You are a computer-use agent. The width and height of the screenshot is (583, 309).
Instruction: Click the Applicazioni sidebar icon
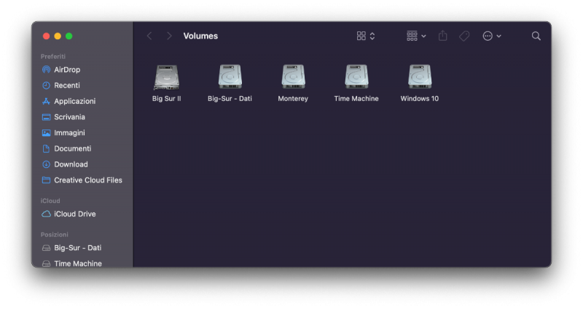pyautogui.click(x=46, y=101)
